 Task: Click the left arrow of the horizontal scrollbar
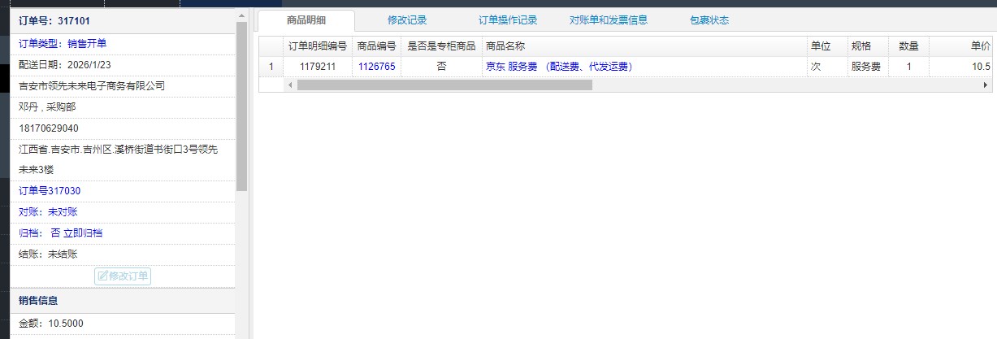[289, 85]
